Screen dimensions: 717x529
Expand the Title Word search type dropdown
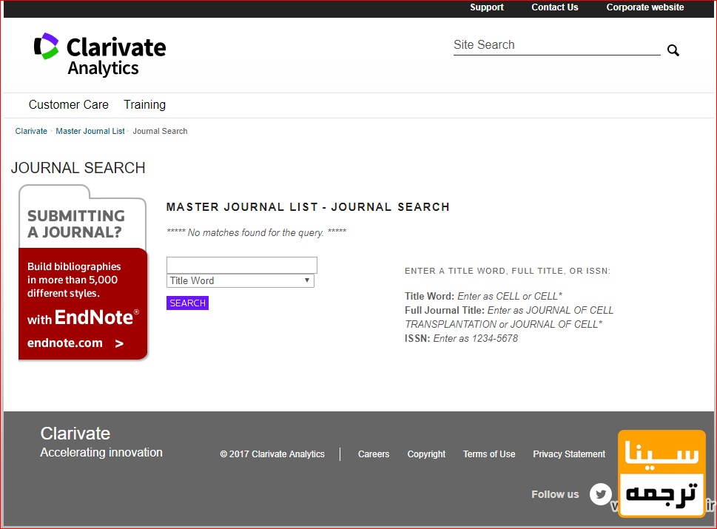click(240, 281)
